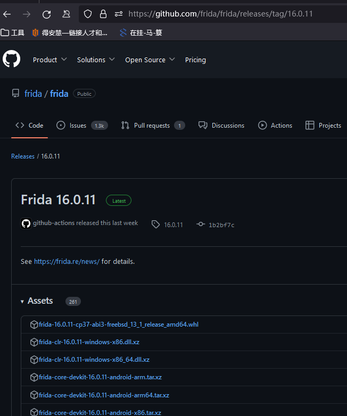Reload the page with the refresh icon
The height and width of the screenshot is (416, 347).
point(46,14)
